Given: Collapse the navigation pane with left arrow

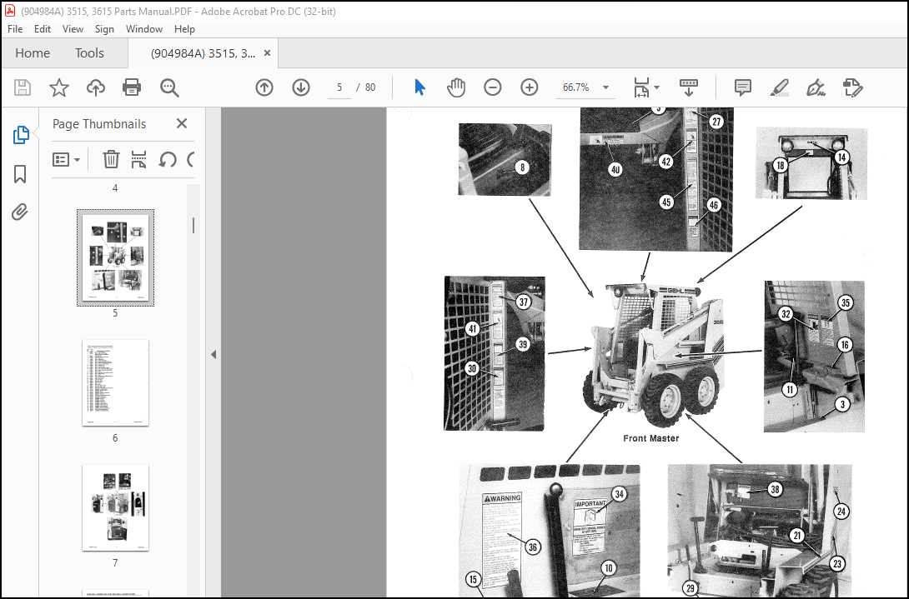Looking at the screenshot, I should [213, 354].
